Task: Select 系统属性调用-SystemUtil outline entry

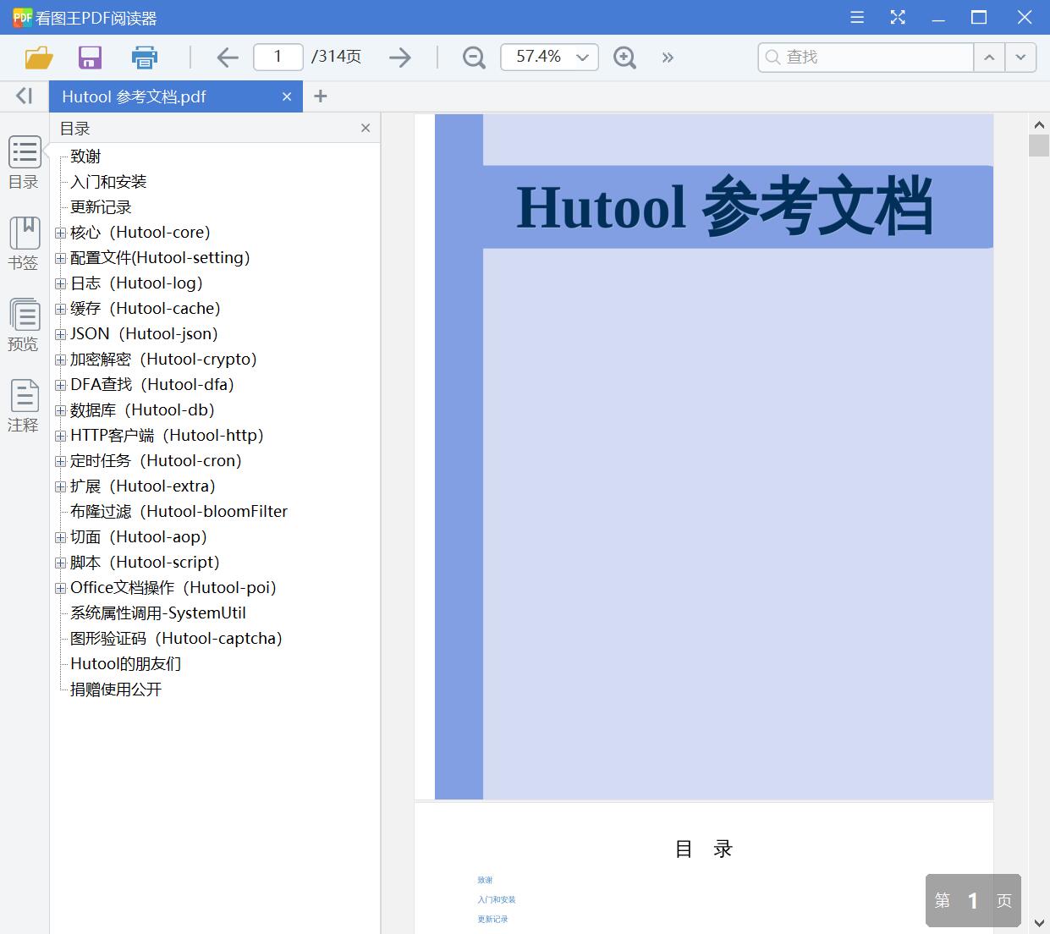Action: [x=158, y=613]
